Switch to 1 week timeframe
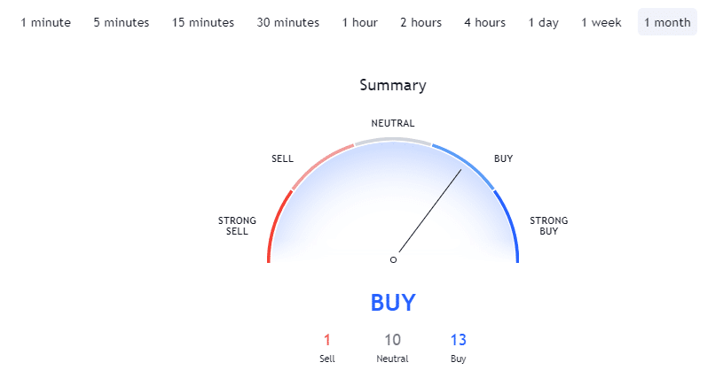Screen dimensions: 723x378 coord(601,22)
